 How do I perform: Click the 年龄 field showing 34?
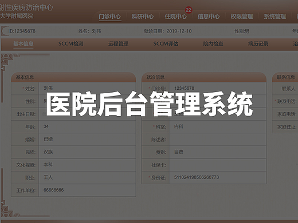pos(87,126)
